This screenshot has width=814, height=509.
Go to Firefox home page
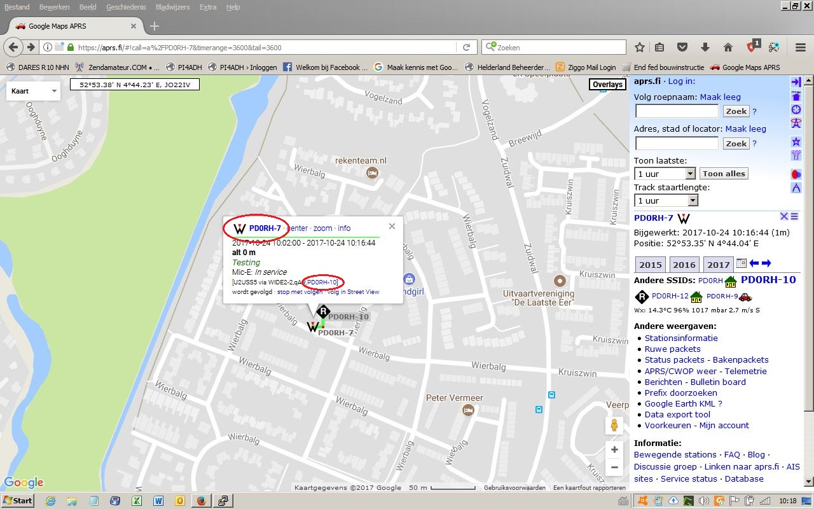click(x=728, y=47)
